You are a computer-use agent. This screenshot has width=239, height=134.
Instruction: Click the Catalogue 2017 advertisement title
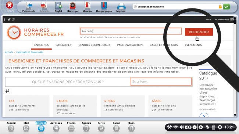tap(208, 76)
